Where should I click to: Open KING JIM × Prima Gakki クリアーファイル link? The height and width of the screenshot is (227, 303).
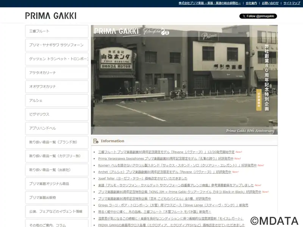coord(180,192)
